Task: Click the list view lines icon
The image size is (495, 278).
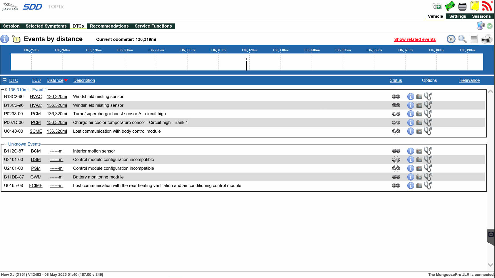Action: 474,39
